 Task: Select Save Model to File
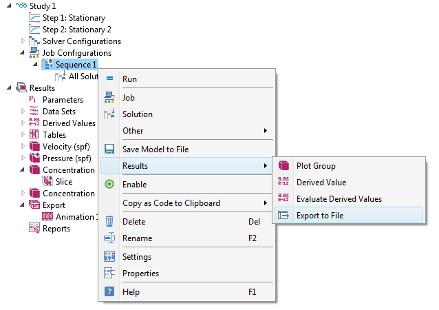click(x=186, y=149)
